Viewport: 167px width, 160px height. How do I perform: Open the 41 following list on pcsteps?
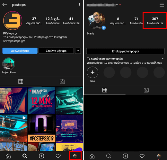[71, 21]
